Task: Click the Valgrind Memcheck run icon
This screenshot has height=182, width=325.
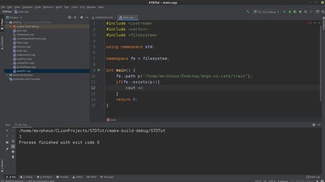Action: point(306,12)
